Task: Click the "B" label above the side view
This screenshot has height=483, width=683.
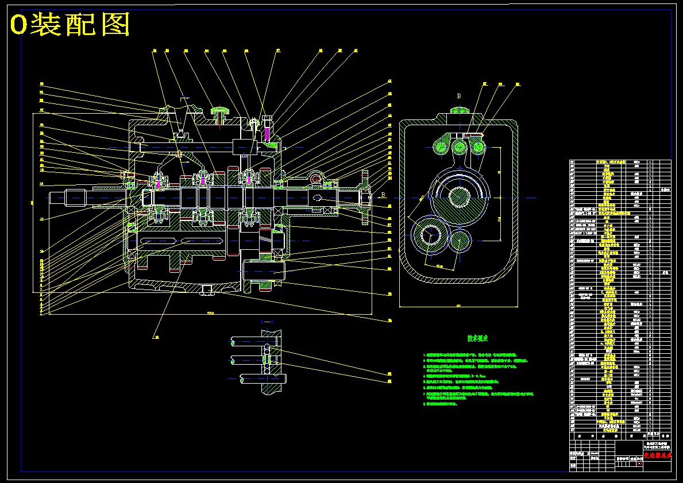Action: click(458, 96)
